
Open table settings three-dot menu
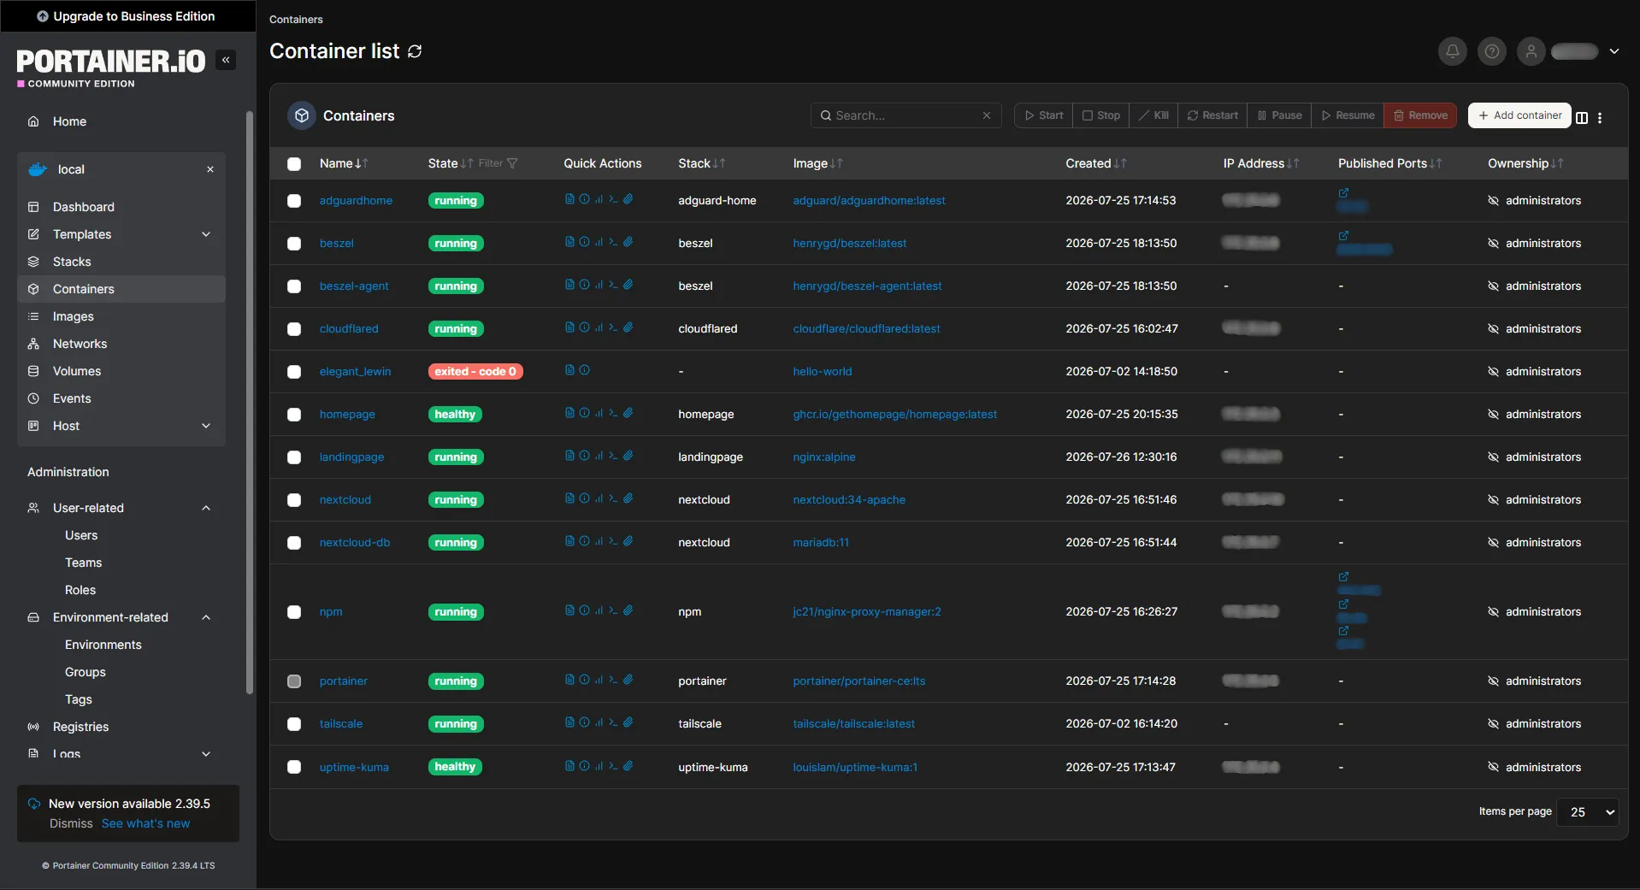(x=1599, y=118)
